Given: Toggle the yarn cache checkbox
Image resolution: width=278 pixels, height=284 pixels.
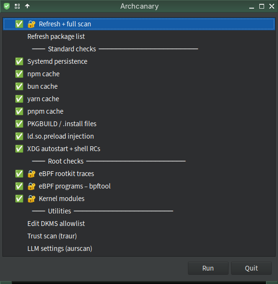Looking at the screenshot, I should 19,99.
